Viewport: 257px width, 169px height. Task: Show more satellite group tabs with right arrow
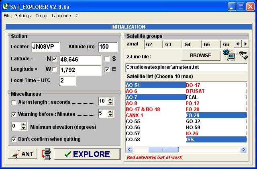click(x=245, y=44)
